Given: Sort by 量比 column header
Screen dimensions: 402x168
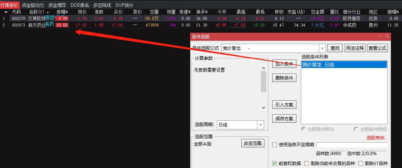Looking at the screenshot, I should [x=335, y=12].
